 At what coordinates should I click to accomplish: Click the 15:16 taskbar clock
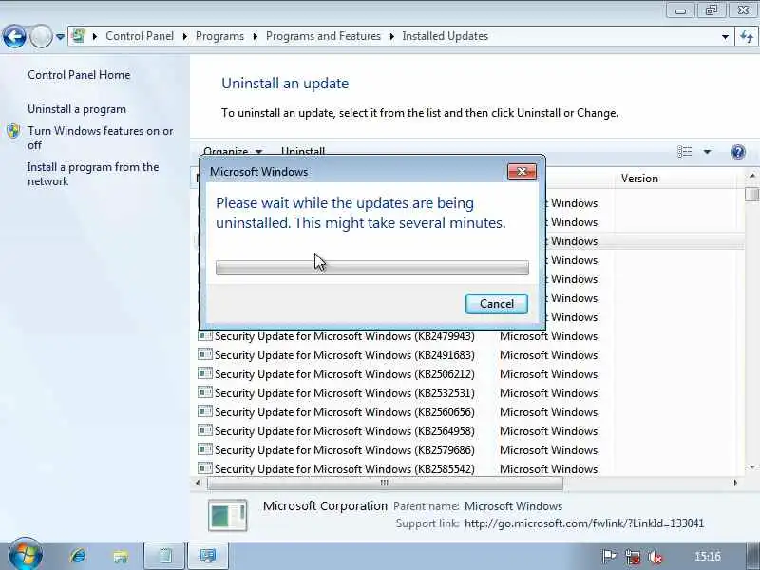(708, 556)
